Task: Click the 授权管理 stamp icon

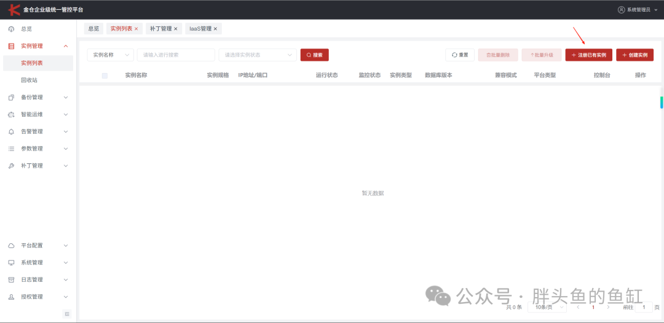Action: point(12,297)
